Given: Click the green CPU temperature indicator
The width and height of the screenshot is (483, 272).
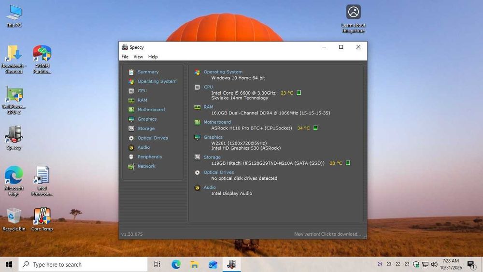Looking at the screenshot, I should 299,93.
